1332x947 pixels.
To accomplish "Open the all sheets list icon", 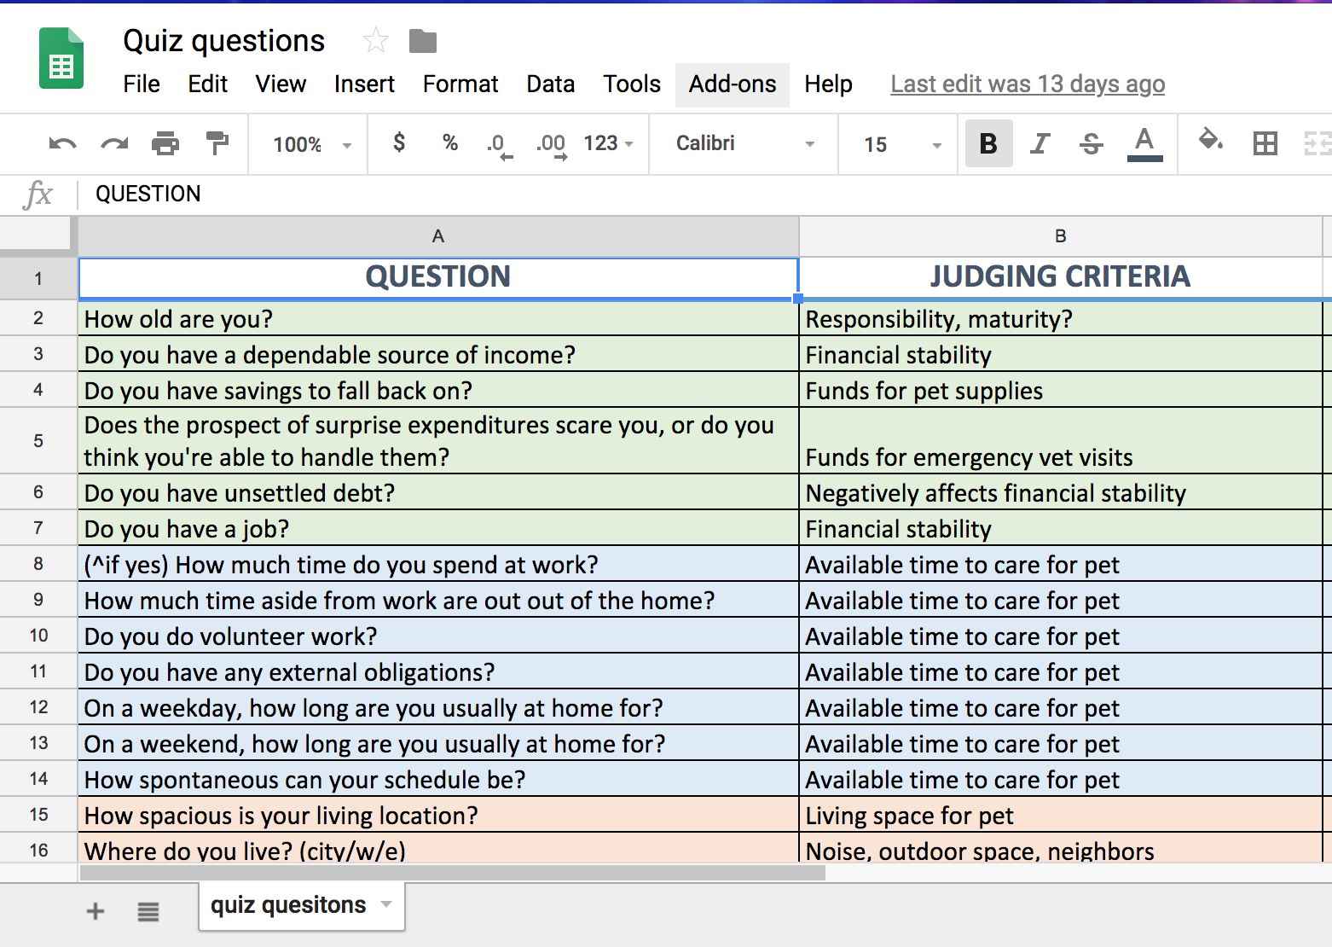I will point(148,912).
